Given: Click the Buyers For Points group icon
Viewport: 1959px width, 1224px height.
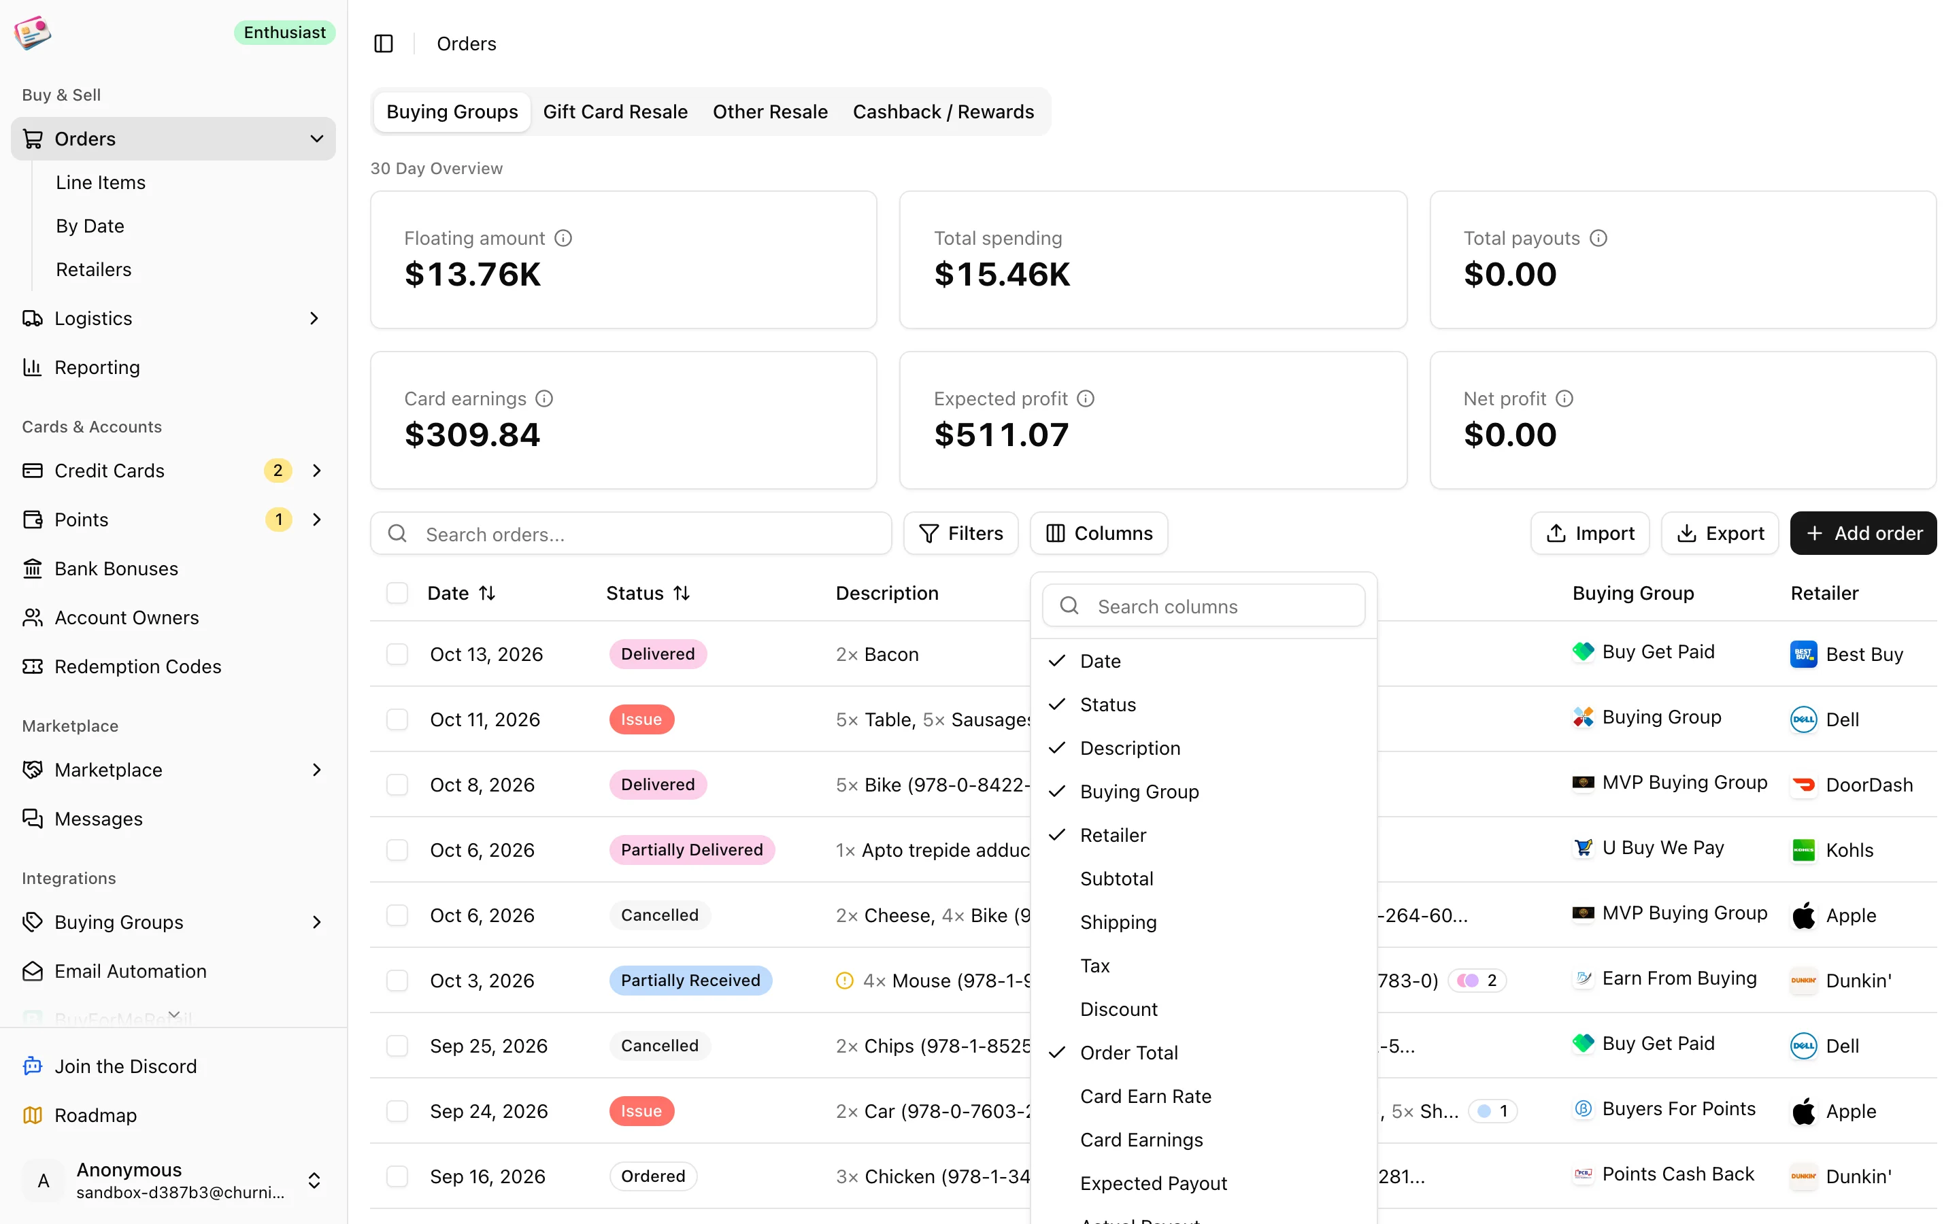Looking at the screenshot, I should point(1583,1109).
